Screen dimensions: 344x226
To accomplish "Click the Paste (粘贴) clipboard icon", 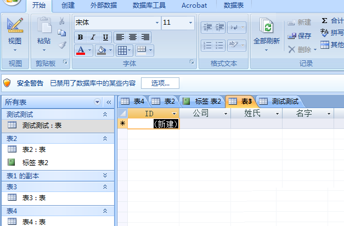I will [44, 26].
